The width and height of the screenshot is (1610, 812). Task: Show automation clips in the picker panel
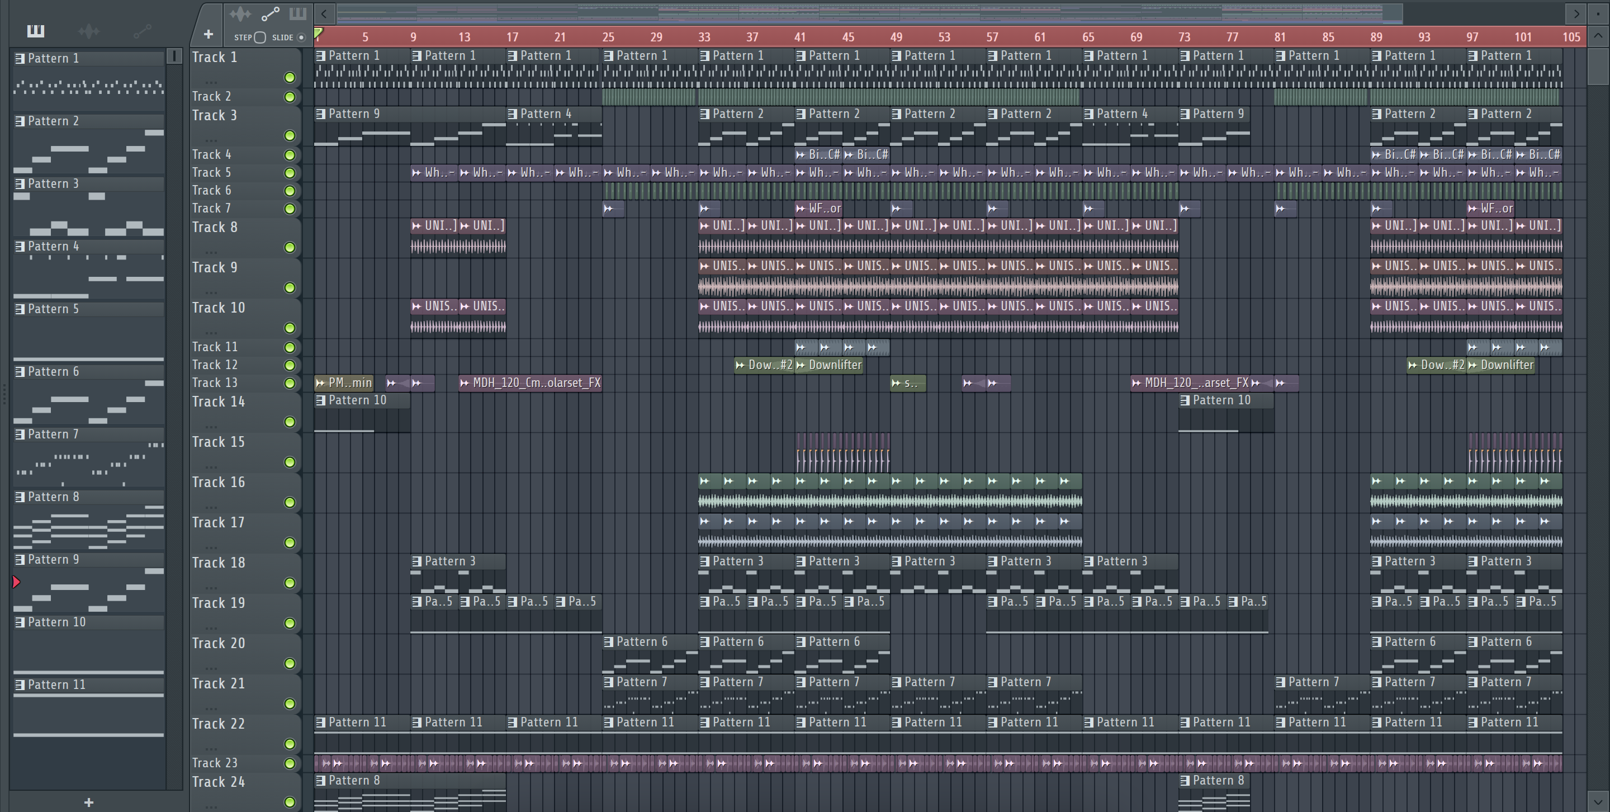[143, 31]
